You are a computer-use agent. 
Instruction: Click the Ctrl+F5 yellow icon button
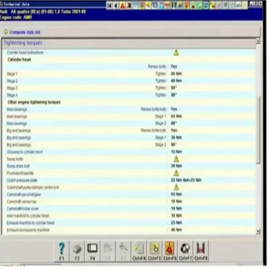(x=154, y=251)
